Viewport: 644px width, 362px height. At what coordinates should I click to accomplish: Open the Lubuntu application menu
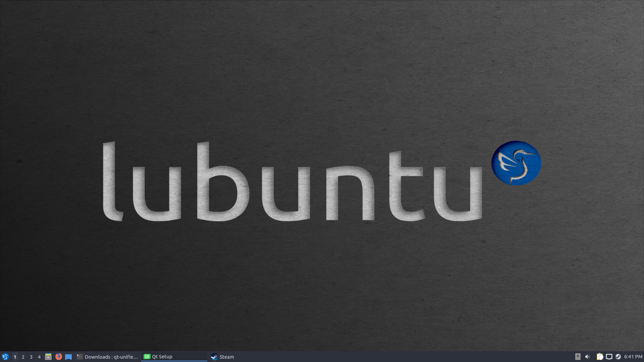[5, 357]
